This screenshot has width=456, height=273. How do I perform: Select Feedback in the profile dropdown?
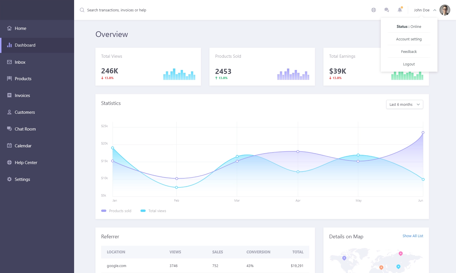[x=409, y=52]
